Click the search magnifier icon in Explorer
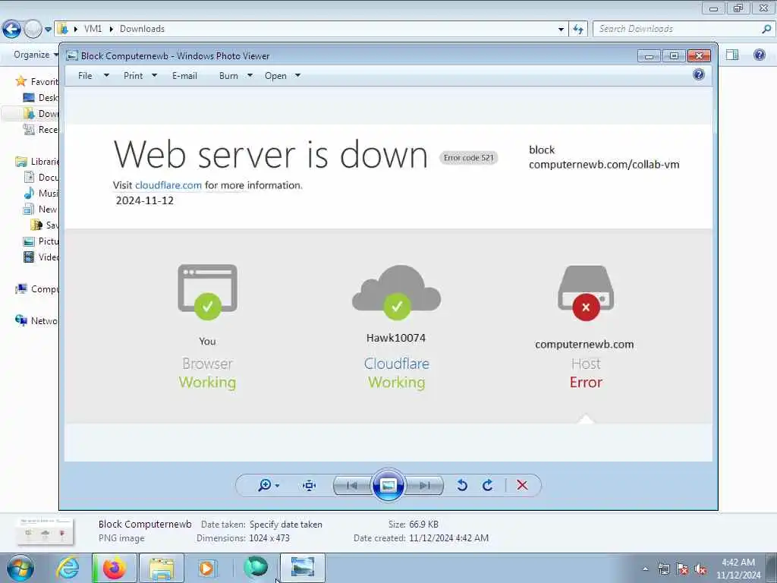The width and height of the screenshot is (777, 583). 766,29
